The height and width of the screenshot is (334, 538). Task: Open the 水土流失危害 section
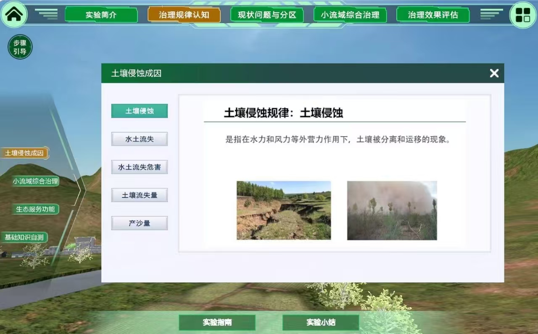point(139,167)
